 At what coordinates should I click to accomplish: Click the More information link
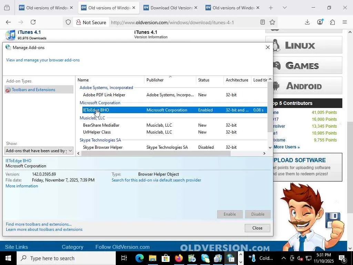[22, 186]
